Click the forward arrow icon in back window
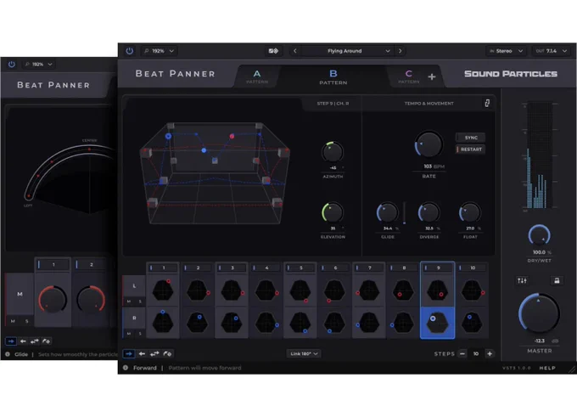The width and height of the screenshot is (577, 417). (x=11, y=341)
